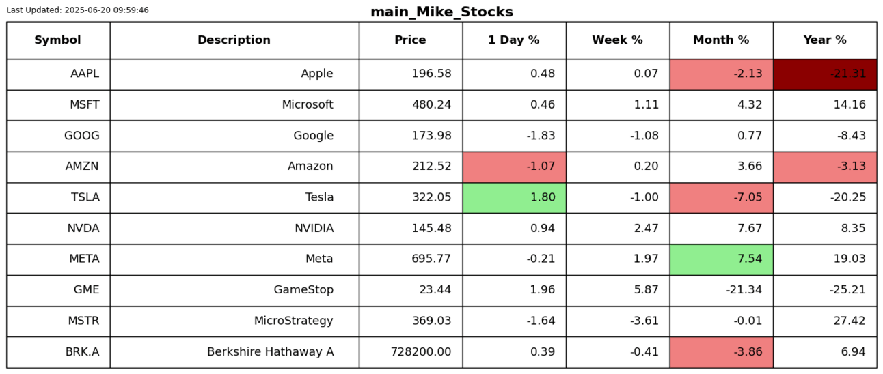Select the Week % column header
Image resolution: width=883 pixels, height=374 pixels.
click(x=617, y=40)
